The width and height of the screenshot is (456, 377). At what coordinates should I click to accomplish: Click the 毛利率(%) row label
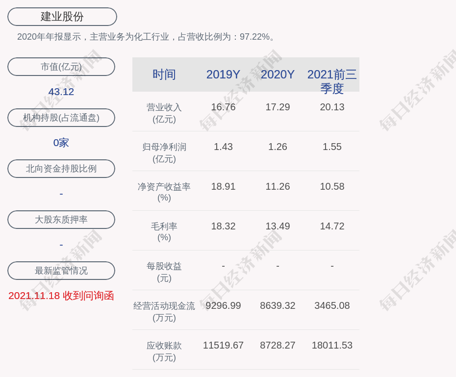click(164, 232)
